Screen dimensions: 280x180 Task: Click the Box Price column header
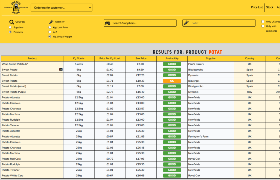point(141,59)
